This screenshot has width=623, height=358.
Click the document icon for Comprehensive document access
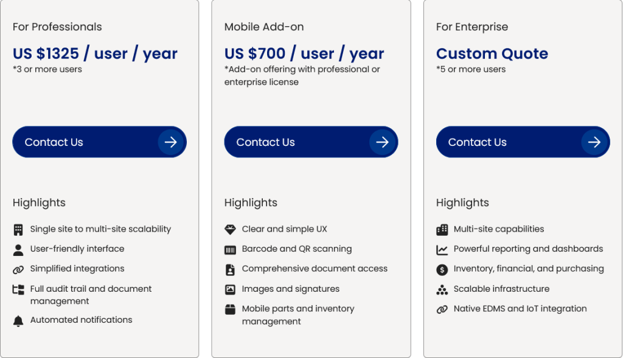(230, 269)
